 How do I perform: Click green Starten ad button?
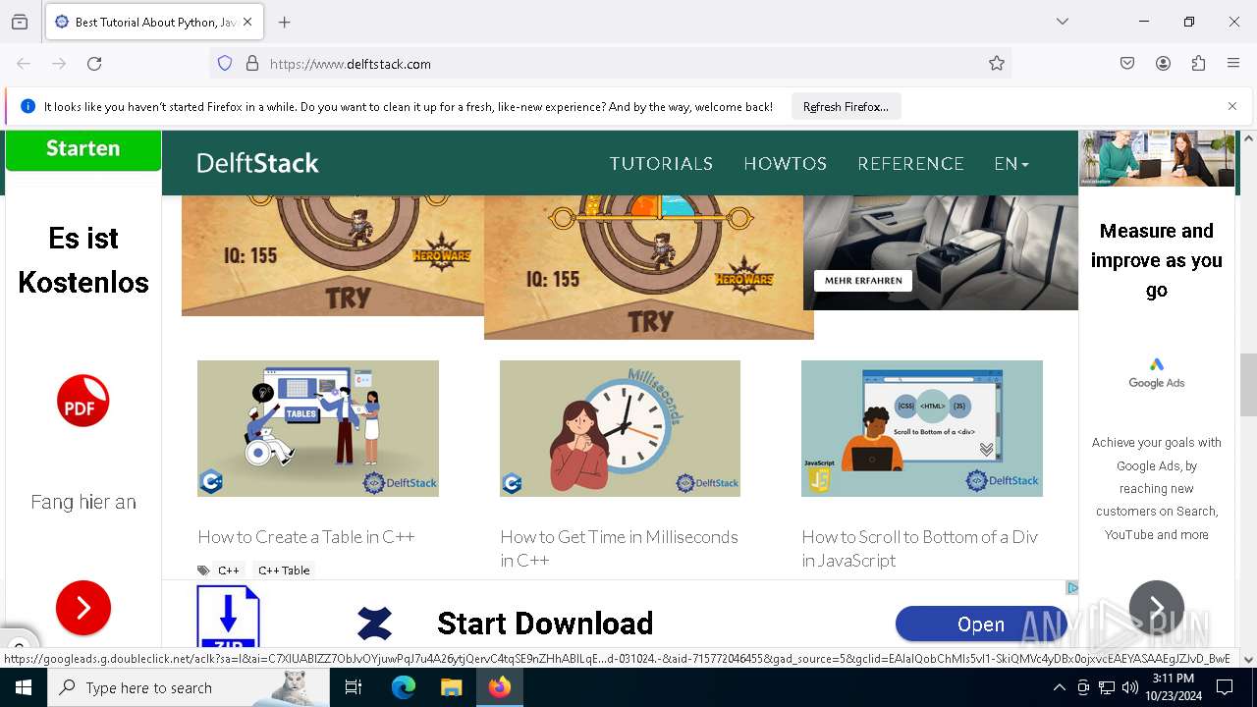tap(83, 149)
